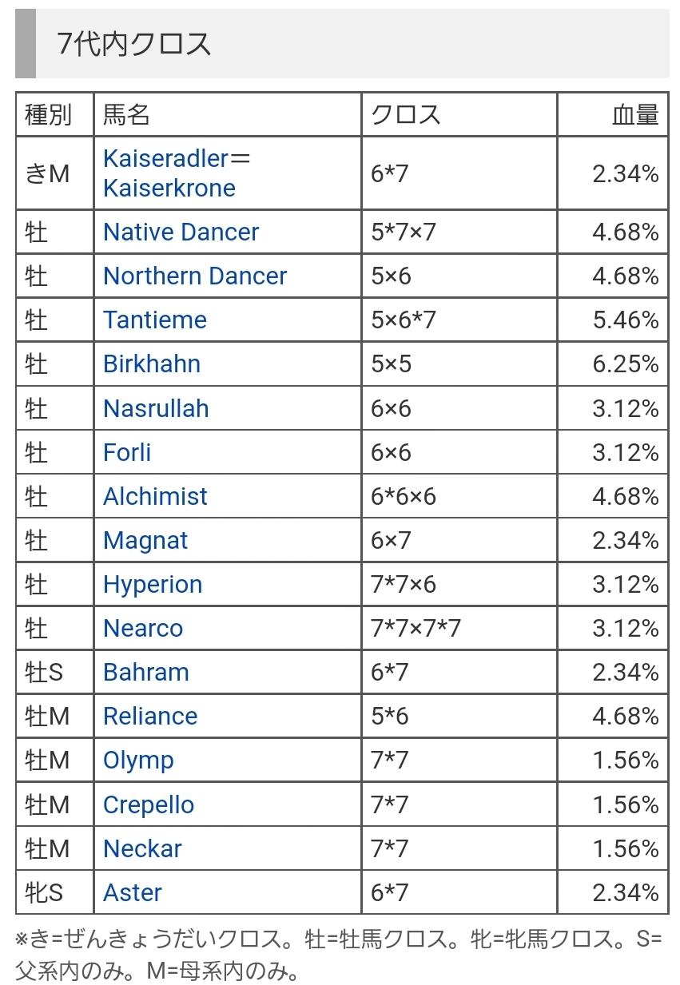This screenshot has height=985, width=680.
Task: Select the Aster horse link
Action: click(x=133, y=893)
